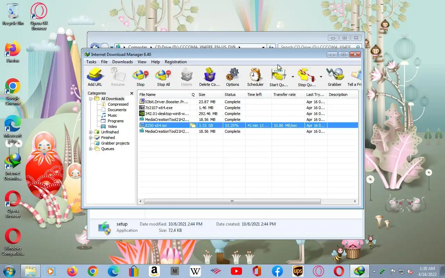Expand the Unfinished category node
Image resolution: width=445 pixels, height=278 pixels.
pos(91,132)
